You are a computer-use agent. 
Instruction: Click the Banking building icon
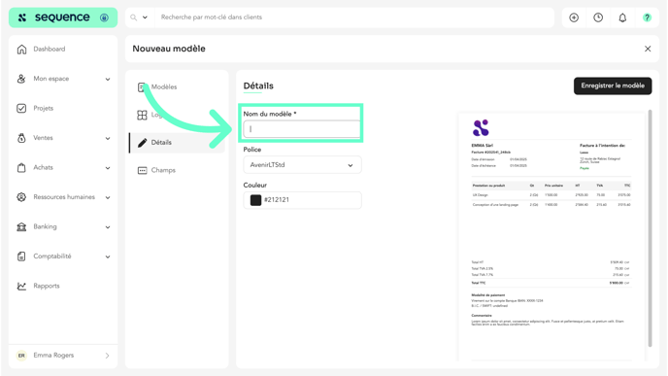pyautogui.click(x=21, y=226)
